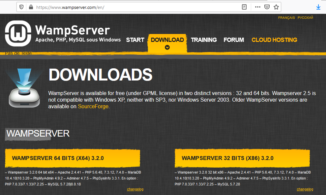The height and width of the screenshot is (195, 326).
Task: Click the padlock site security icon
Action: tap(31, 7)
